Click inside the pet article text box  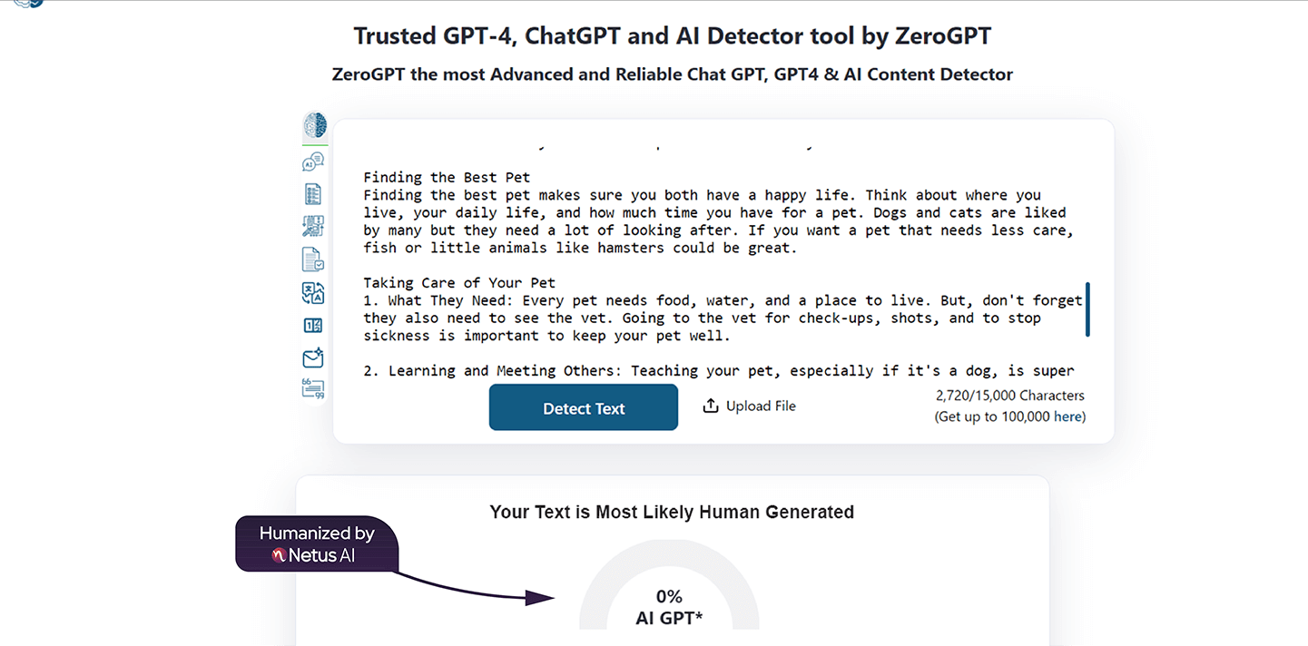point(708,263)
